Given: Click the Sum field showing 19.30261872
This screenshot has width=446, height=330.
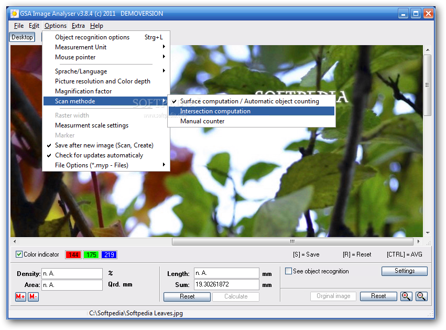Looking at the screenshot, I should coord(226,284).
